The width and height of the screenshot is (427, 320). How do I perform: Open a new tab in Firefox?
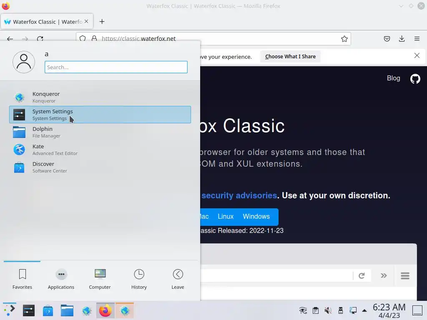coord(102,22)
